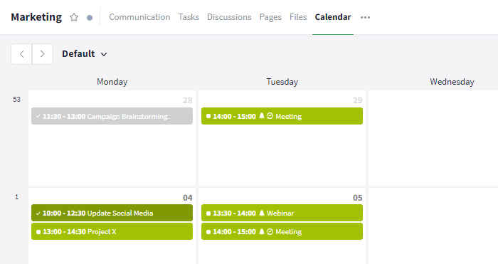Screen dimensions: 498x264
Task: Open the three-dots more tabs menu
Action: [365, 18]
